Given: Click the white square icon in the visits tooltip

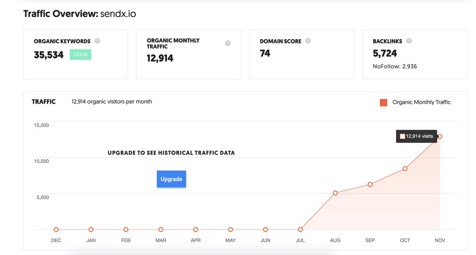Looking at the screenshot, I should click(x=403, y=136).
